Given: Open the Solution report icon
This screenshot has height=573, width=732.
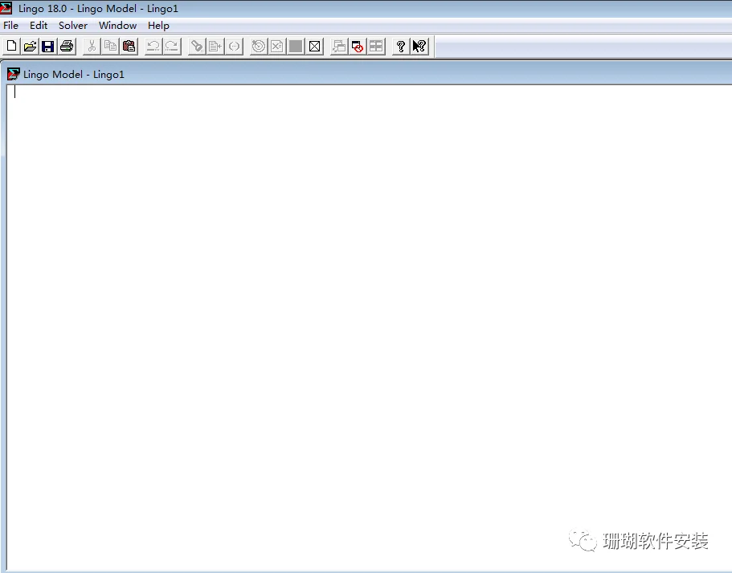Looking at the screenshot, I should [x=277, y=47].
